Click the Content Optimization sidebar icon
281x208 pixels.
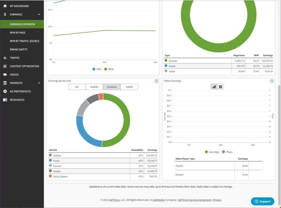click(5, 66)
